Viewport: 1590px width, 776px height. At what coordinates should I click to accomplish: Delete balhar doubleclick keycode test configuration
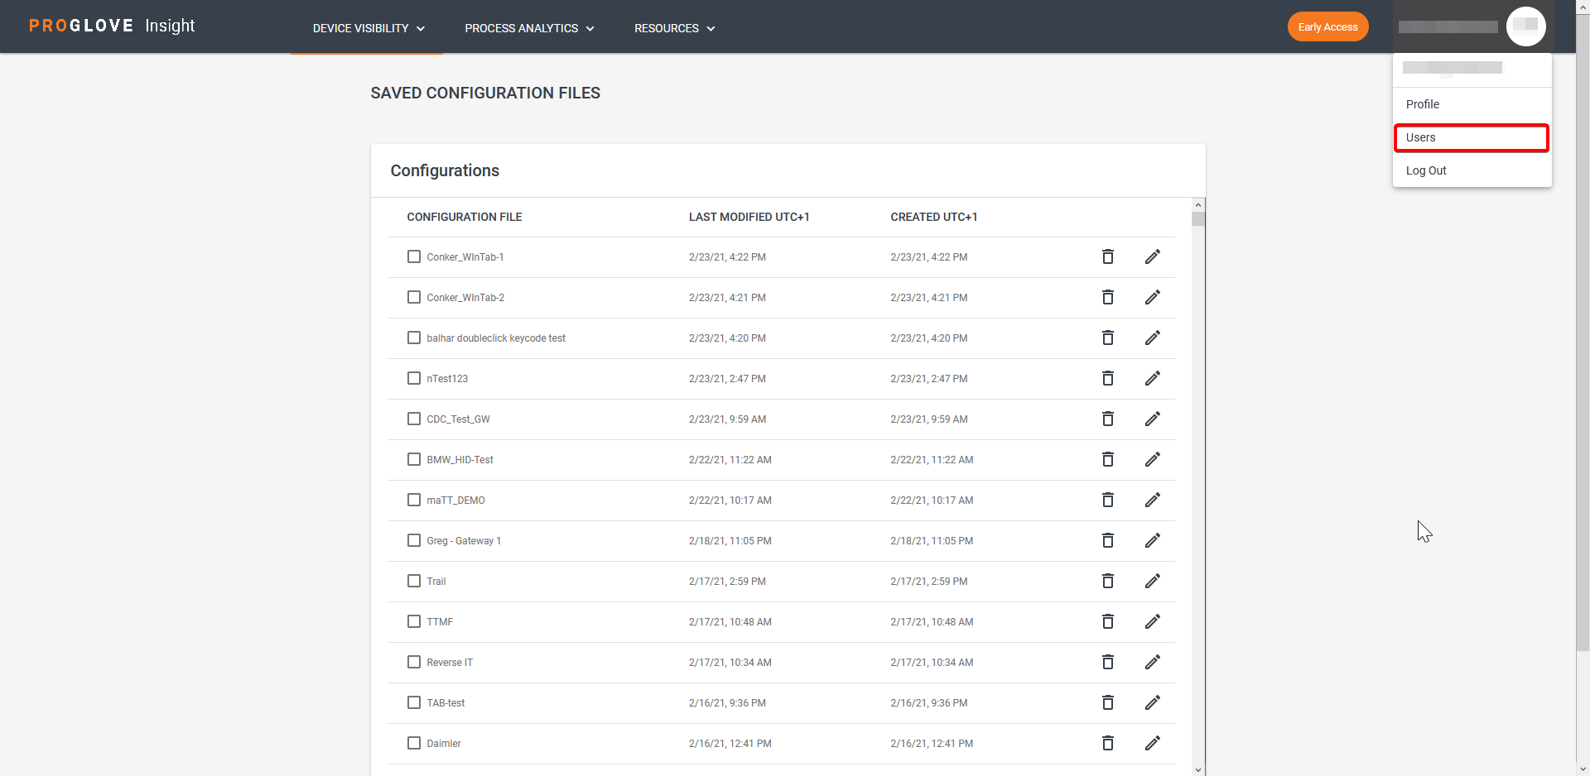(1107, 338)
